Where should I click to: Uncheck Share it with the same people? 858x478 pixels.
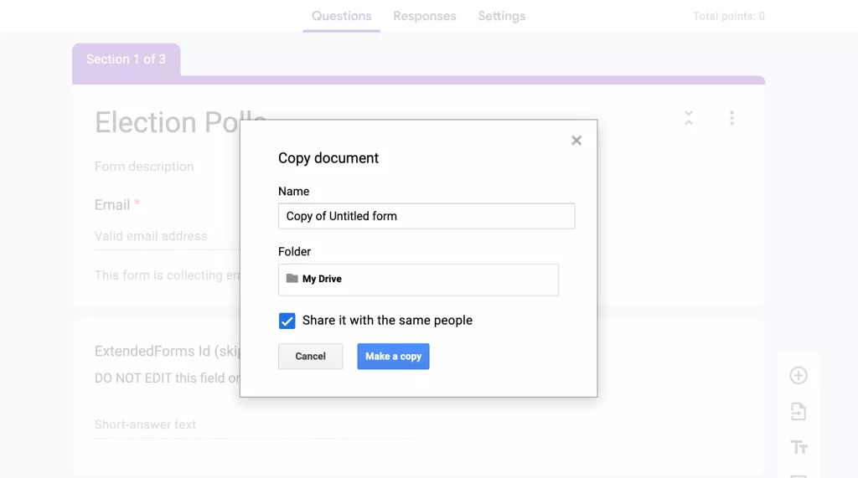[x=287, y=321]
